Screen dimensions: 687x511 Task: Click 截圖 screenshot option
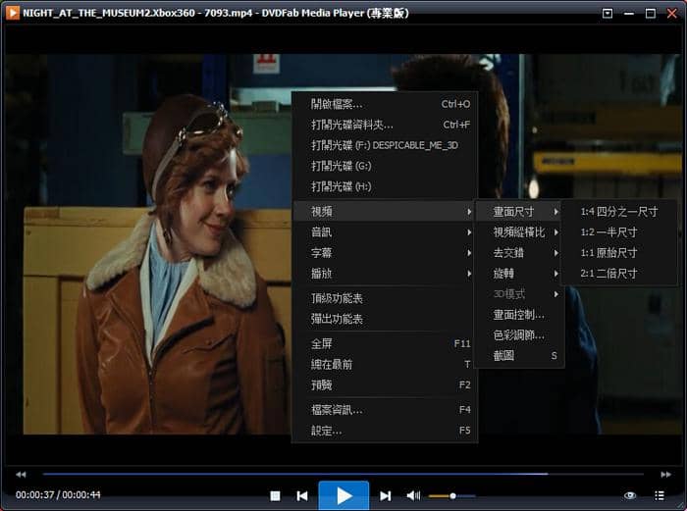519,356
